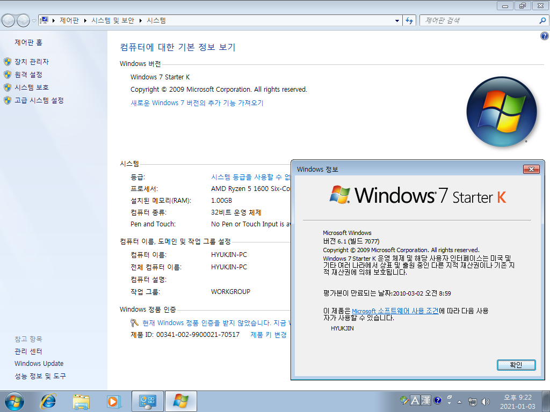Viewport: 550px width, 412px height.
Task: Minimize the Control Panel window
Action: click(x=505, y=5)
